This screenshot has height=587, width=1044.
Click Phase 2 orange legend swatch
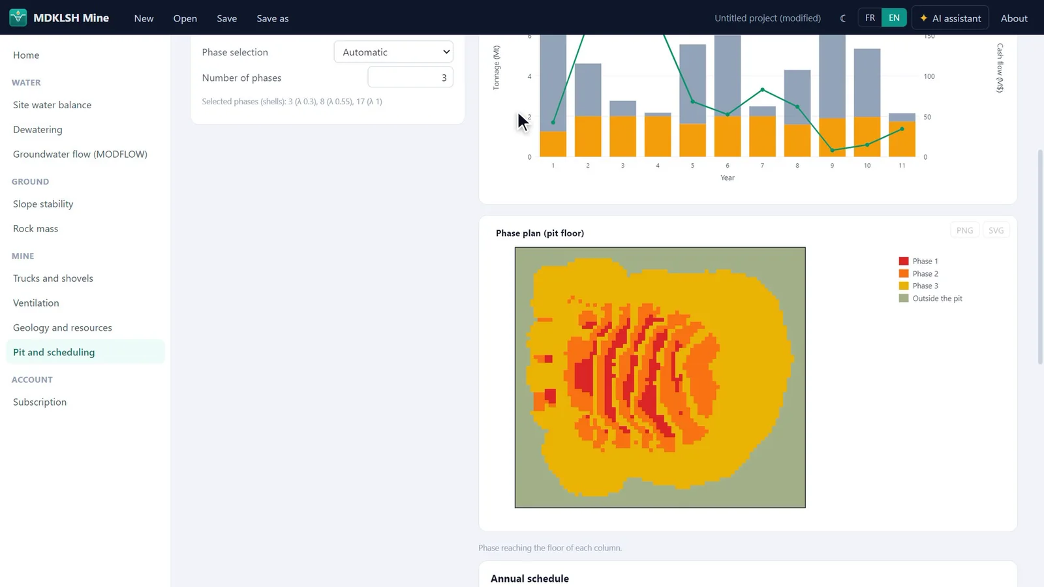tap(904, 273)
